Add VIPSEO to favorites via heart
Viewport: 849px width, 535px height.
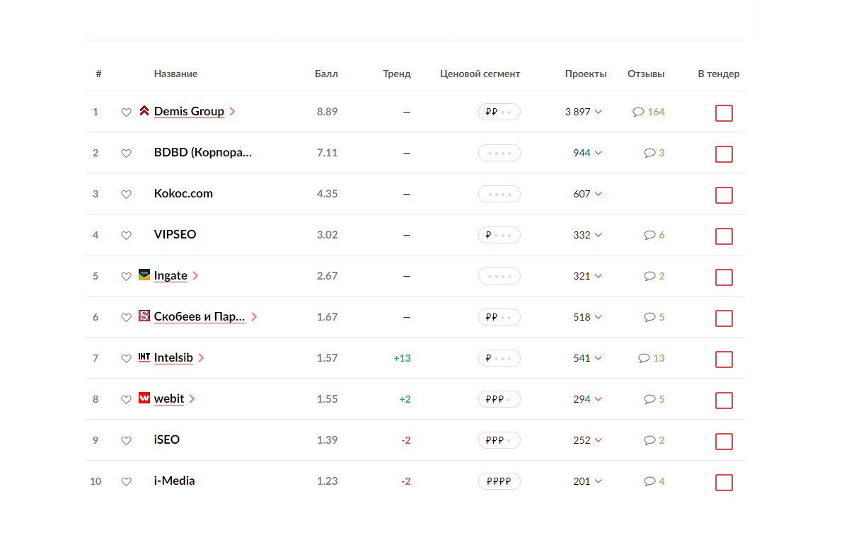126,235
